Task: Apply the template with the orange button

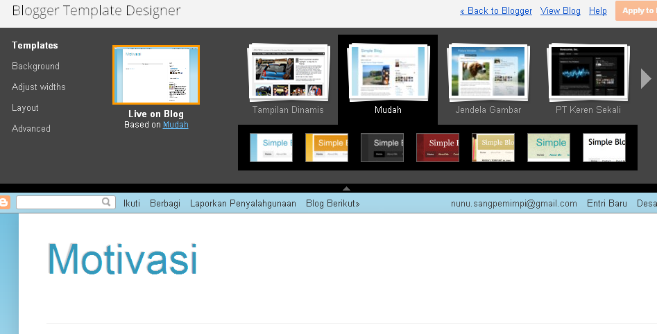Action: 636,11
